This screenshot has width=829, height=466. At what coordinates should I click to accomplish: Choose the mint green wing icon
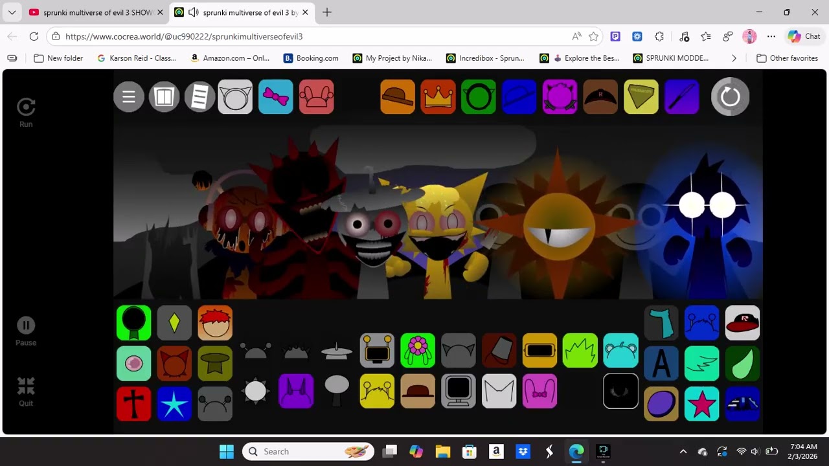coord(702,363)
